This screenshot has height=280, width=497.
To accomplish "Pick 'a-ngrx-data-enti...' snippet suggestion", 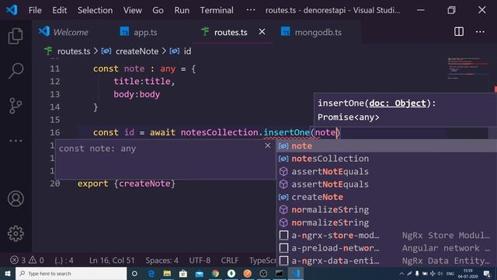I will coord(386,261).
